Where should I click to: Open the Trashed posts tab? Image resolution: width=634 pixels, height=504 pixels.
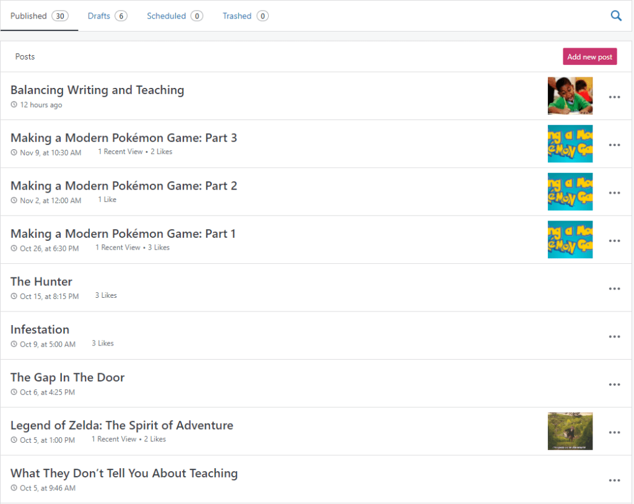click(x=245, y=16)
